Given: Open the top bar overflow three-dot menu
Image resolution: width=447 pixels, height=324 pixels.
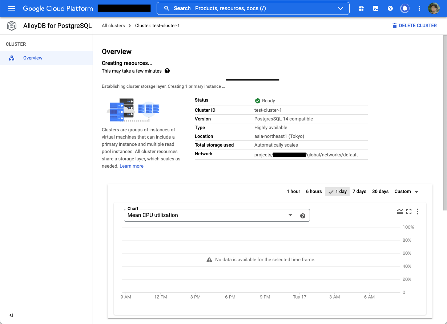Looking at the screenshot, I should click(419, 8).
